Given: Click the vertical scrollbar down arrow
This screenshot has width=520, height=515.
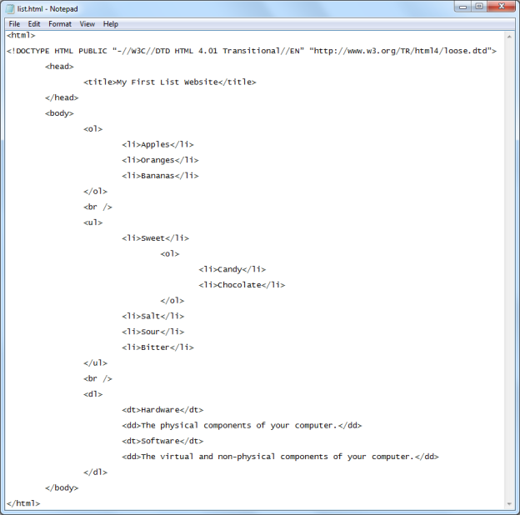Looking at the screenshot, I should 509,502.
